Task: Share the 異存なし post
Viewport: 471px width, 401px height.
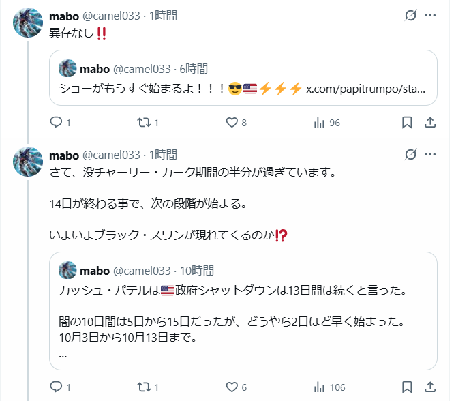Action: 430,123
